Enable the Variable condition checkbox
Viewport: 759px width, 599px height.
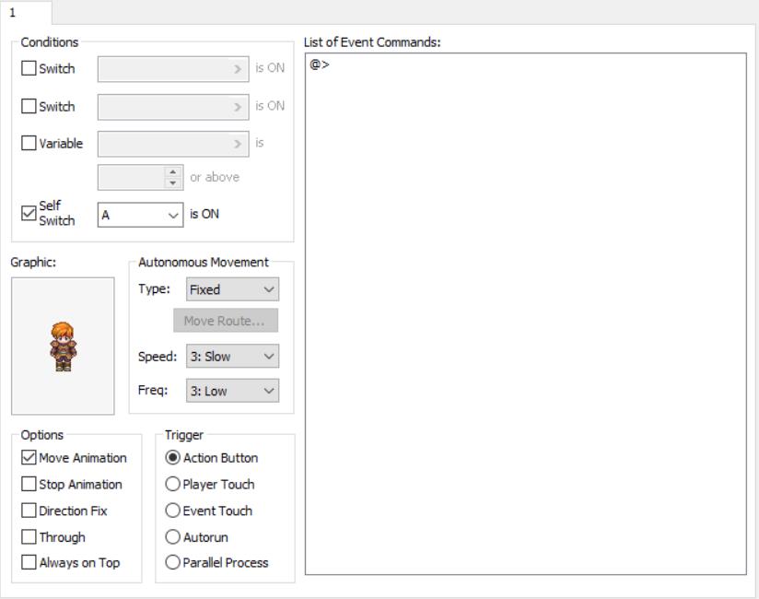click(x=29, y=143)
